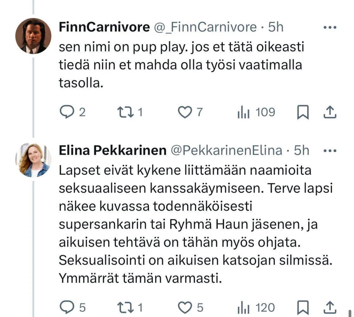Reply to FinnCarnivore's tweet

coord(67,113)
